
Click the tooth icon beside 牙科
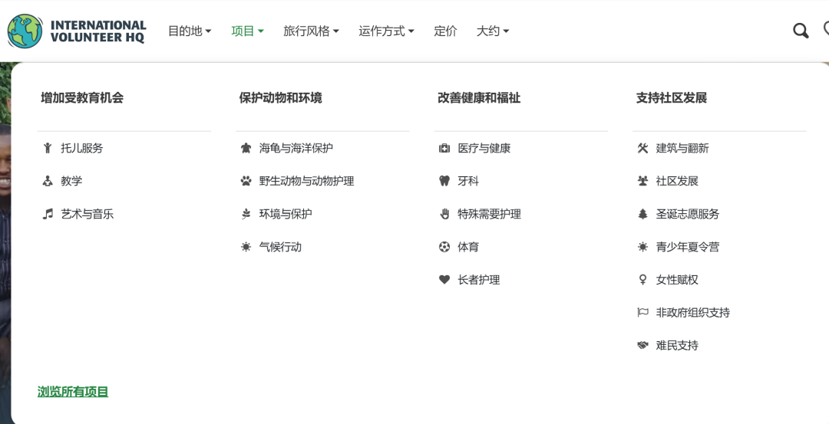point(444,181)
